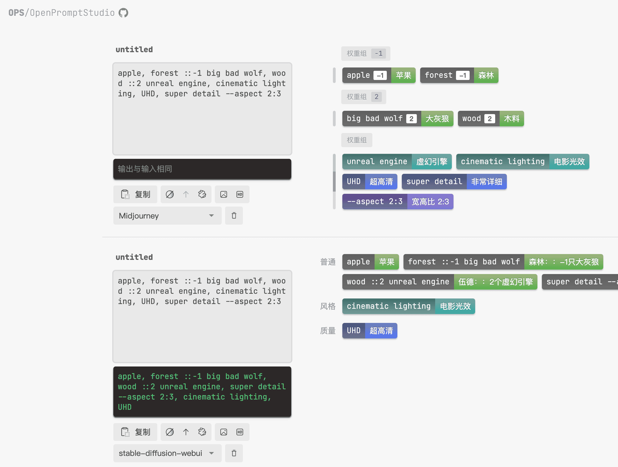
Task: Click the 质量 category label
Action: pos(328,331)
